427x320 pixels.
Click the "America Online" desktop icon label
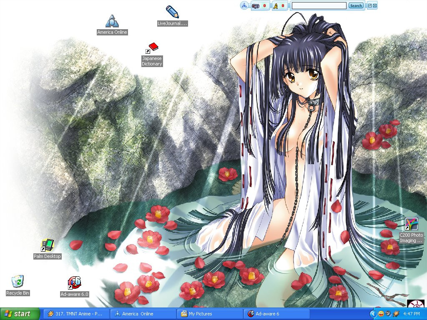[112, 32]
